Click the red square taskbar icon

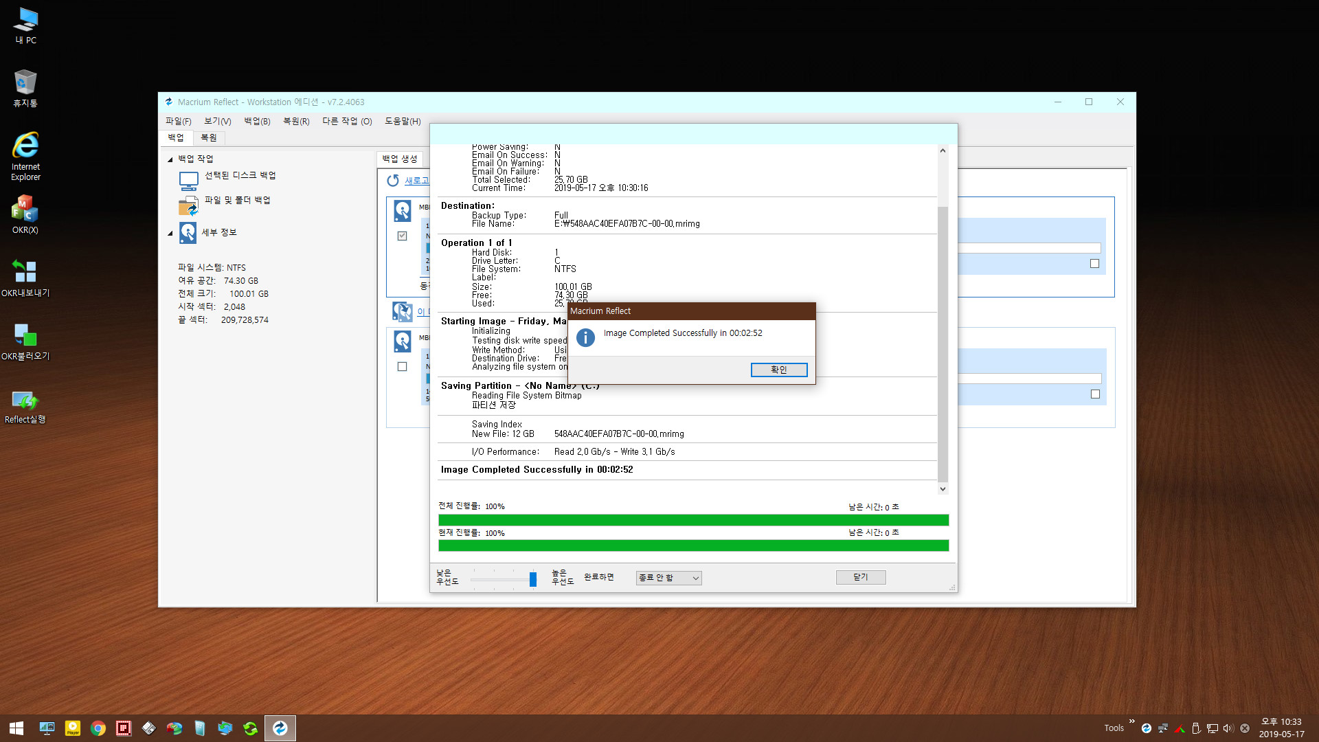[123, 728]
